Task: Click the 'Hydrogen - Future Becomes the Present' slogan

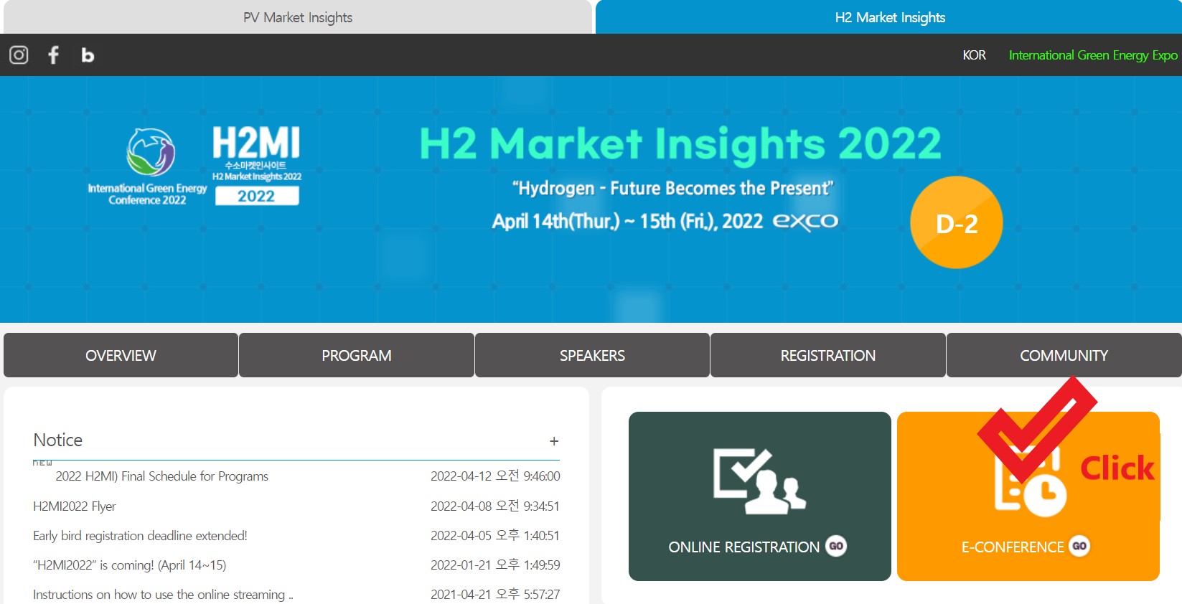Action: (672, 188)
